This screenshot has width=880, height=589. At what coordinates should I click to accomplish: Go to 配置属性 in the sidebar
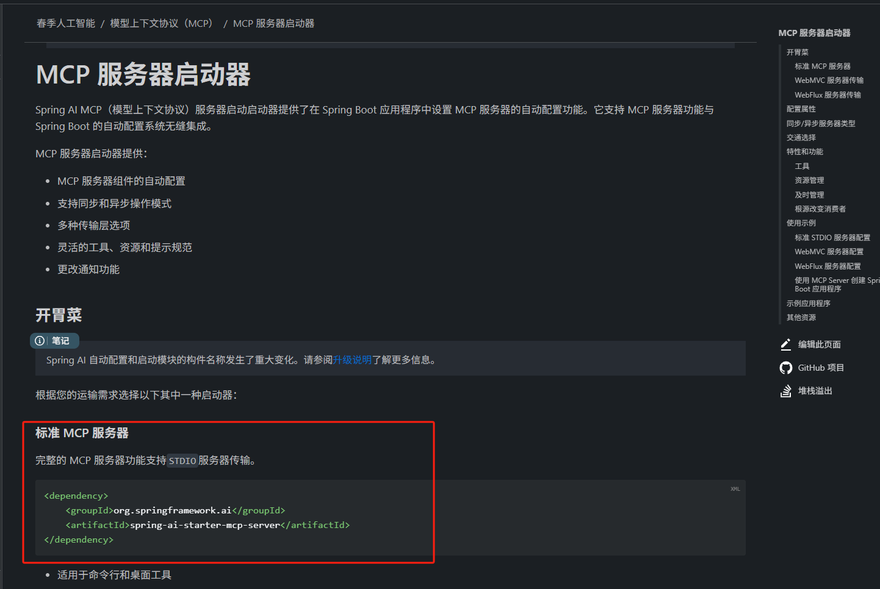click(x=801, y=109)
